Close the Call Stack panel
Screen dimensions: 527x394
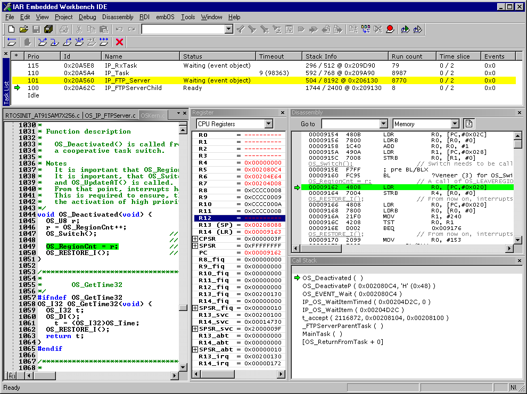click(519, 260)
